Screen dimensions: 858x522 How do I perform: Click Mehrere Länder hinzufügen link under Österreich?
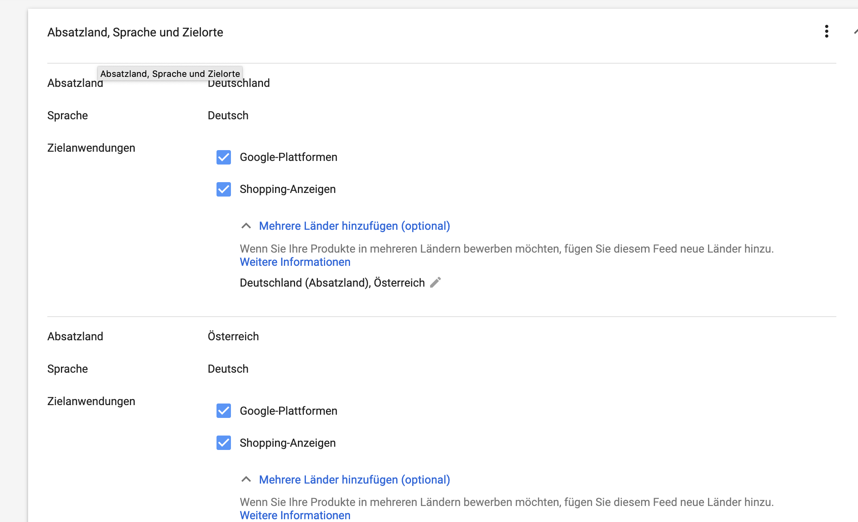(x=354, y=480)
